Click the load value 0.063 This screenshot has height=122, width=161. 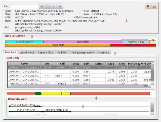tap(111, 80)
